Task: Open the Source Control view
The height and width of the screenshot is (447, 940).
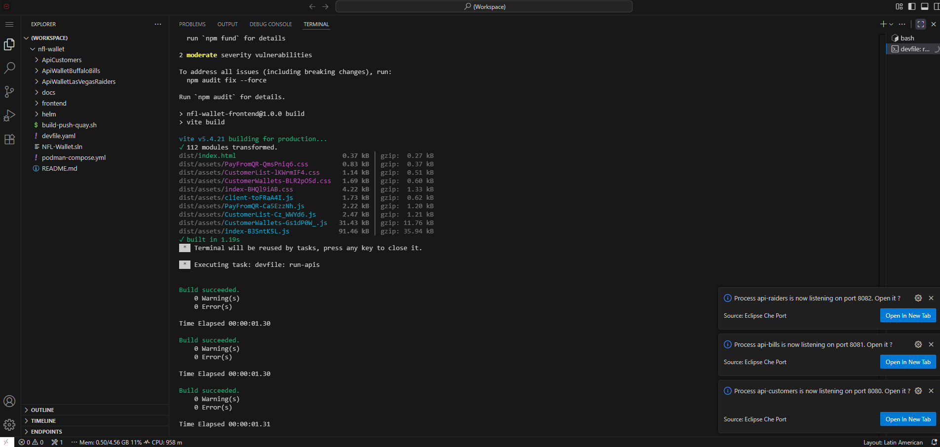Action: click(9, 92)
